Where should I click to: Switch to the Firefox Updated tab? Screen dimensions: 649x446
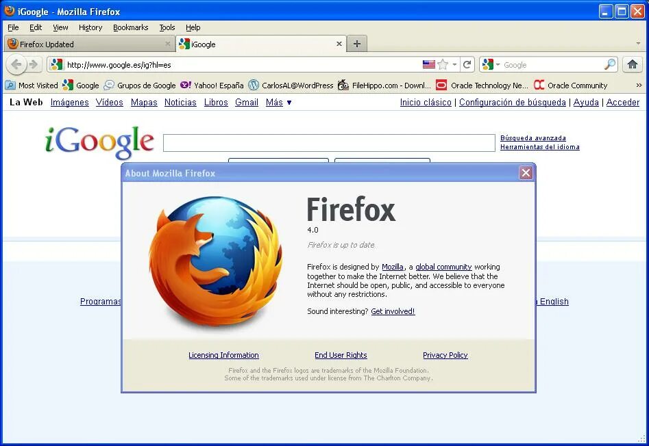click(90, 44)
